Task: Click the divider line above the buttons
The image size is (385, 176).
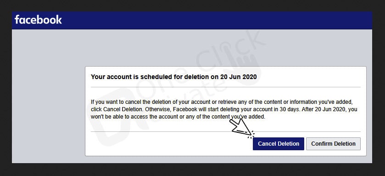Action: click(226, 131)
